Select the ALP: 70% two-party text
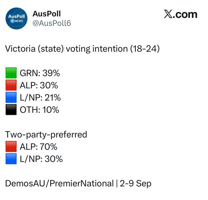The image size is (208, 200). click(x=39, y=147)
